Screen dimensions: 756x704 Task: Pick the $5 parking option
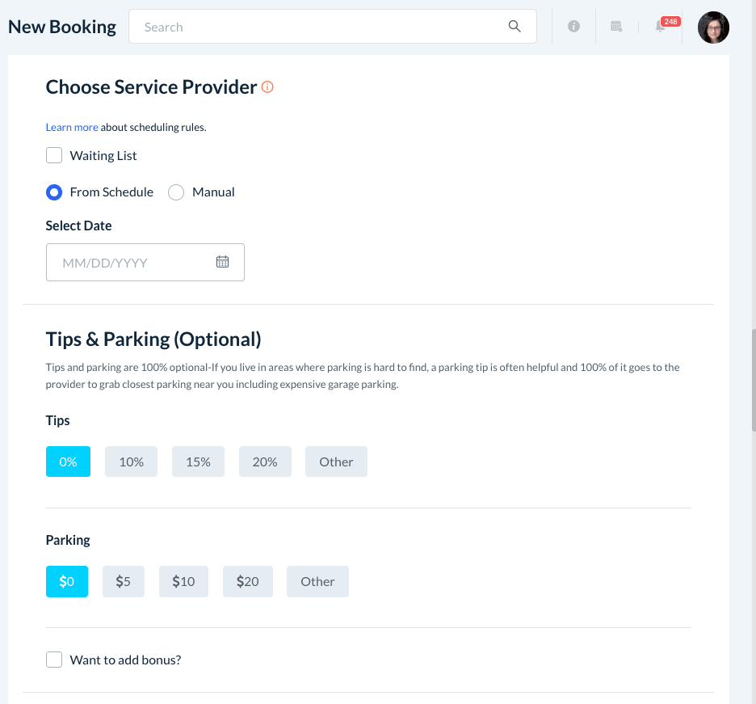[x=123, y=581]
